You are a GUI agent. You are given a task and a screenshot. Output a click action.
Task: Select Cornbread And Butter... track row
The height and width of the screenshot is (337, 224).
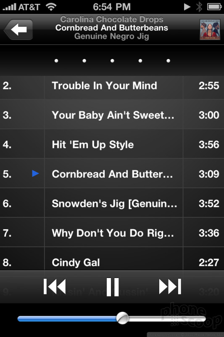pos(112,174)
